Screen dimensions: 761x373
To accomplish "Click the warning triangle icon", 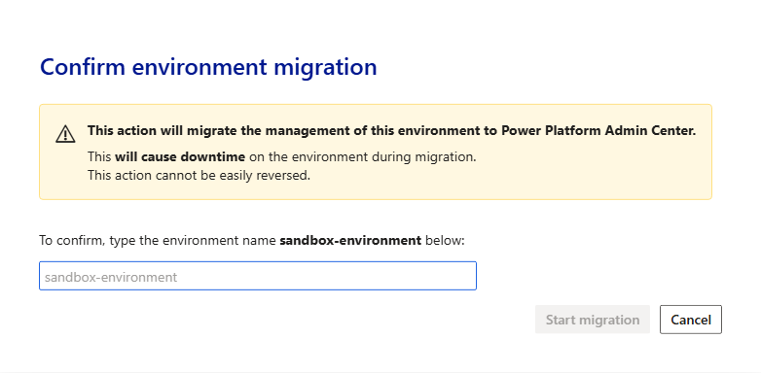I will (x=65, y=134).
